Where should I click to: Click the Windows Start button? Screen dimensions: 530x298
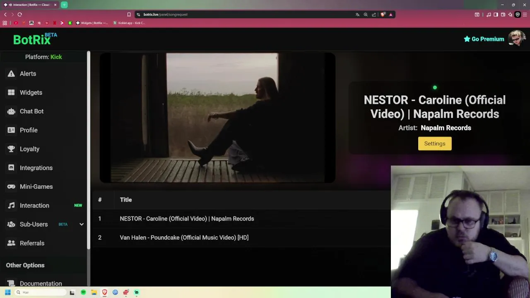pos(7,292)
